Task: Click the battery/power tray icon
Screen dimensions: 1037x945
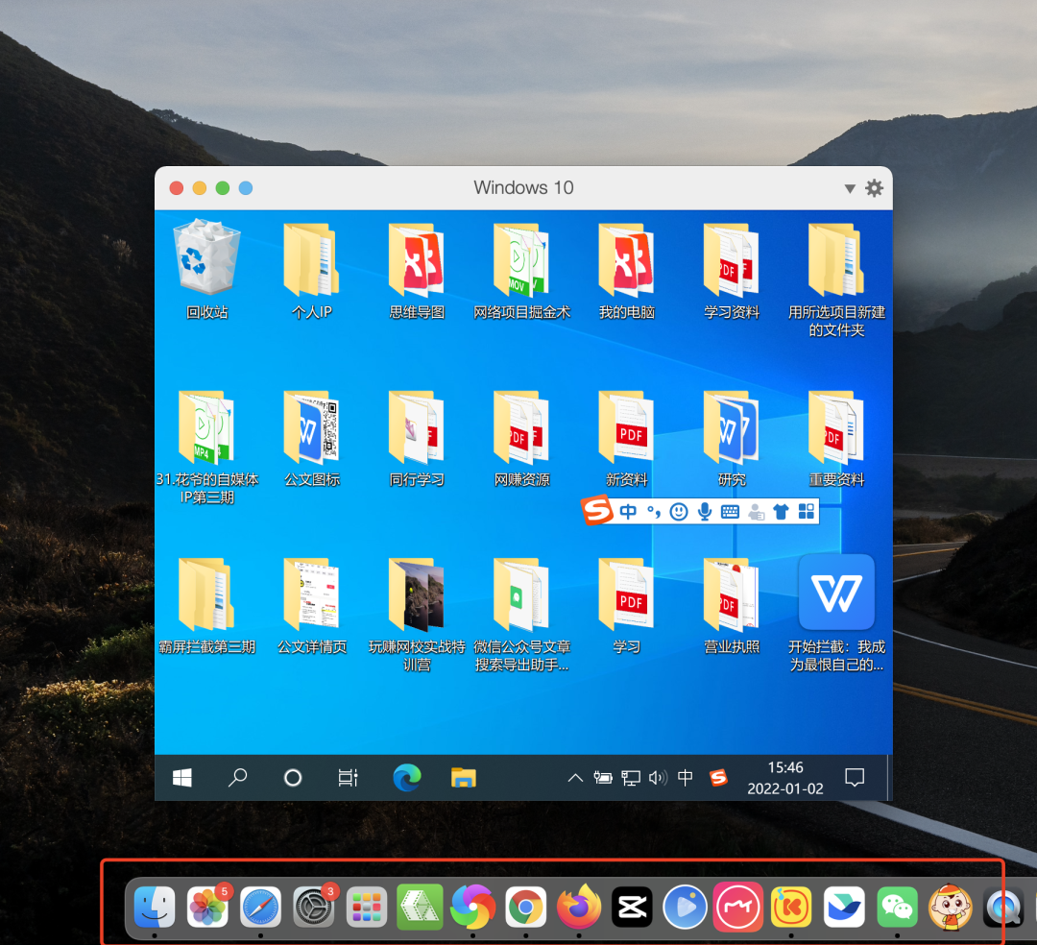Action: pos(602,778)
